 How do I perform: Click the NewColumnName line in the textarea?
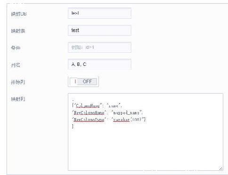(107, 113)
